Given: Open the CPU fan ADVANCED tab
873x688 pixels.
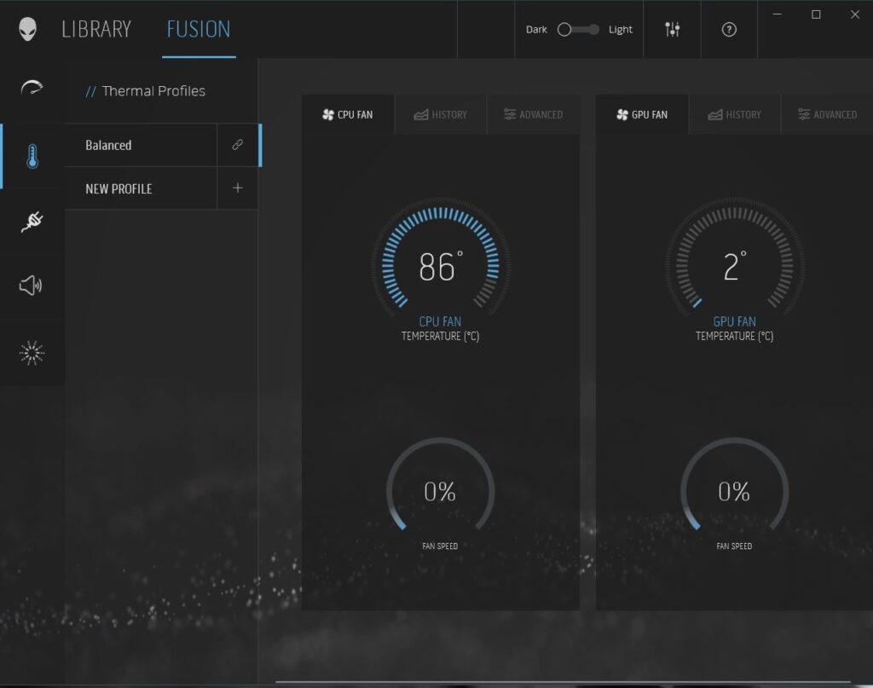Looking at the screenshot, I should pos(534,114).
